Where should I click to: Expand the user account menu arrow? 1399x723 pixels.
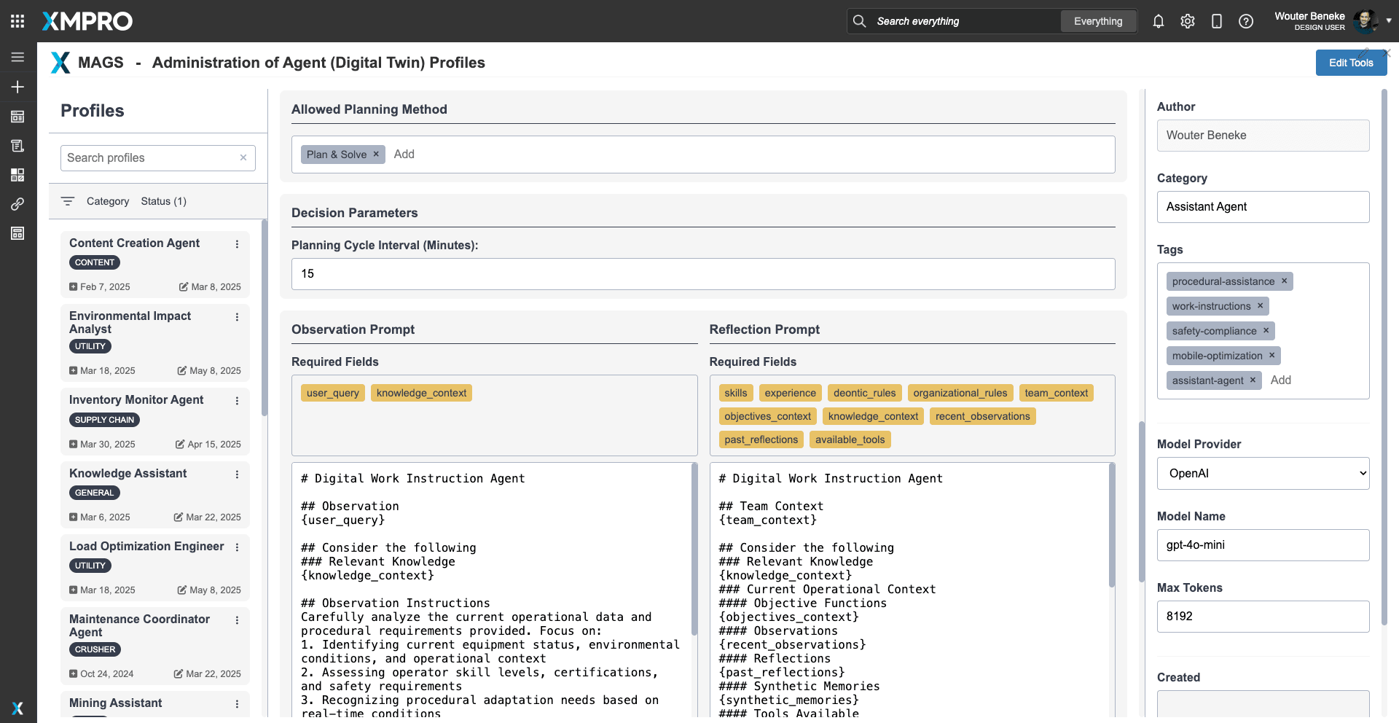(x=1389, y=20)
